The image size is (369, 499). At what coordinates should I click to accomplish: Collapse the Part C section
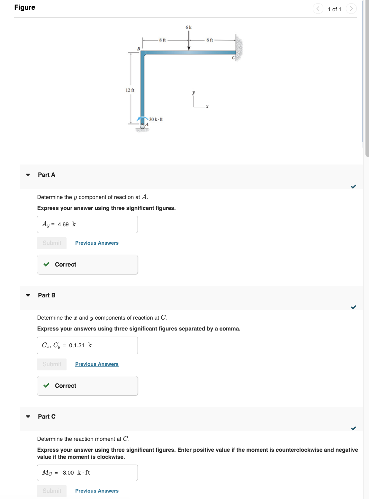[x=28, y=416]
